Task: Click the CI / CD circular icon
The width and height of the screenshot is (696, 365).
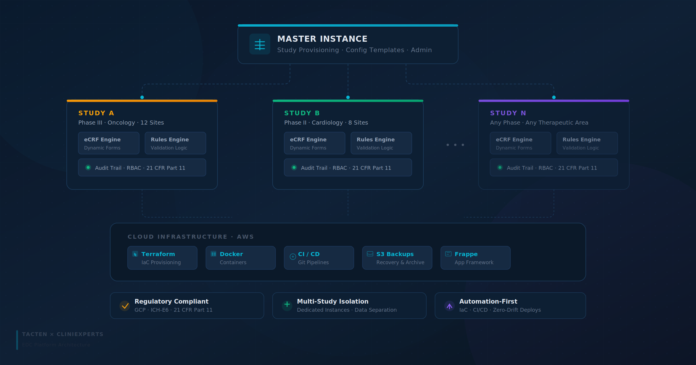Action: pos(293,257)
